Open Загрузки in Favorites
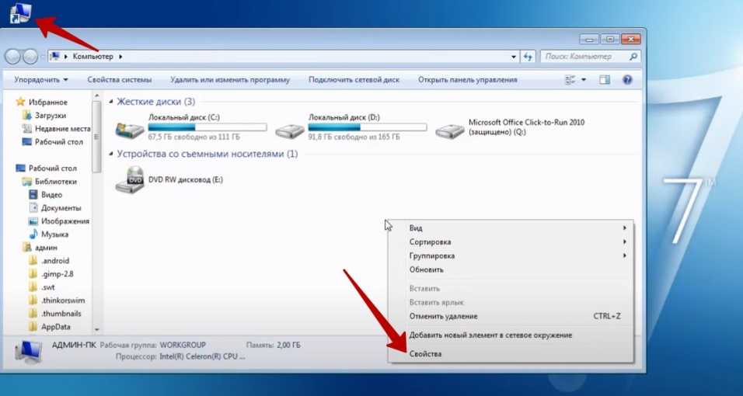 (51, 115)
